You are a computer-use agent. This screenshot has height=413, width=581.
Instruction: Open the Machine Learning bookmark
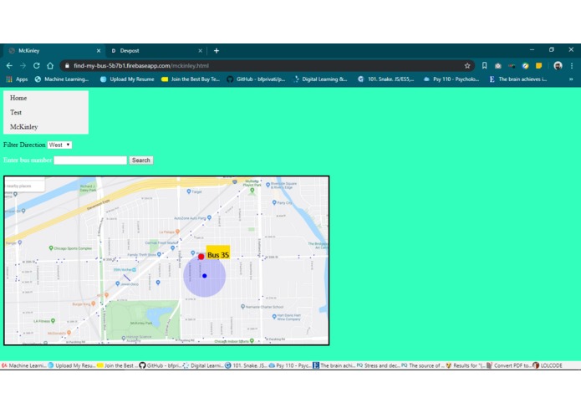click(x=62, y=79)
